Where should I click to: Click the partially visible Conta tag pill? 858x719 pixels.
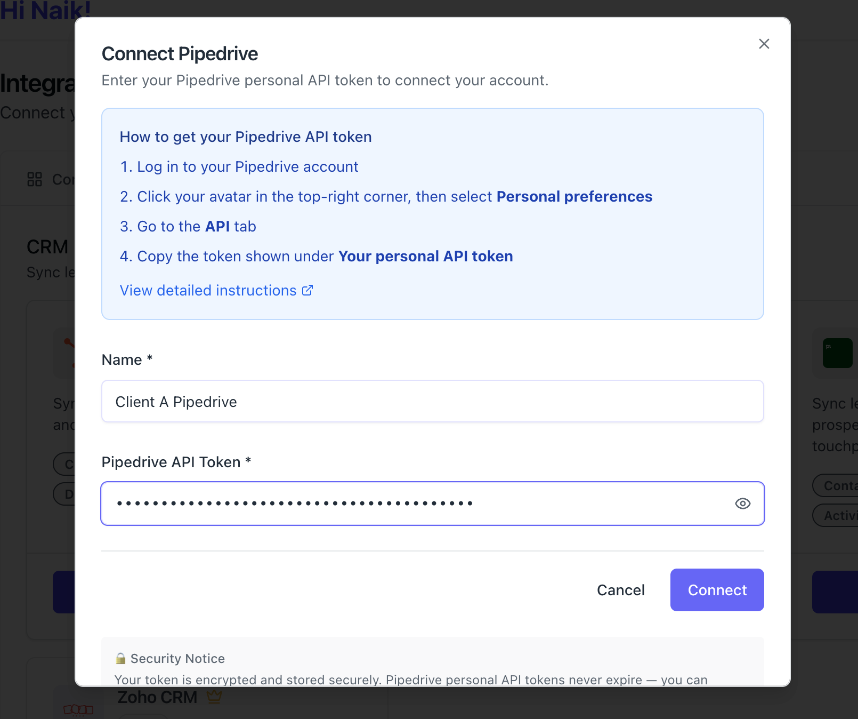(x=837, y=485)
